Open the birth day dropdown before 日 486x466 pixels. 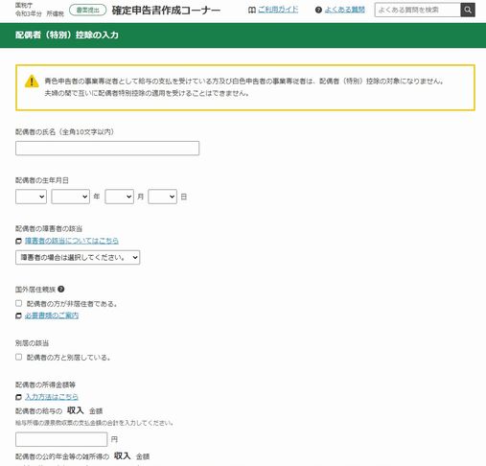[162, 197]
